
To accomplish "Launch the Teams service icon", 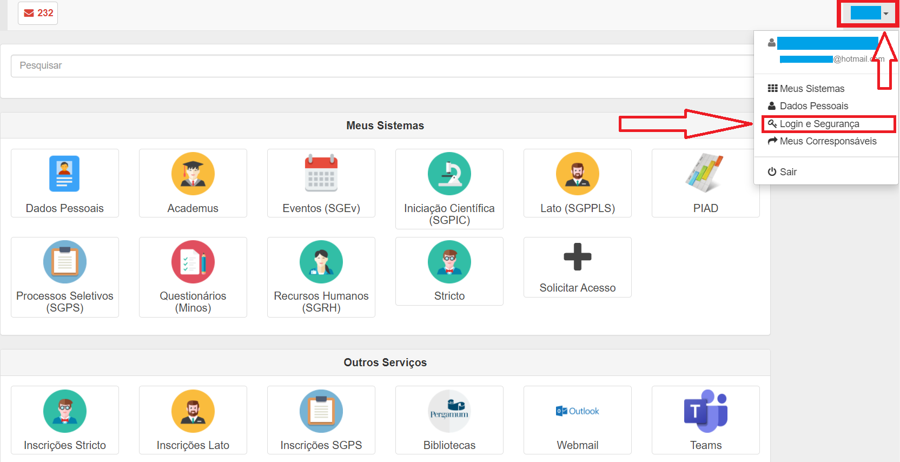I will (x=705, y=411).
